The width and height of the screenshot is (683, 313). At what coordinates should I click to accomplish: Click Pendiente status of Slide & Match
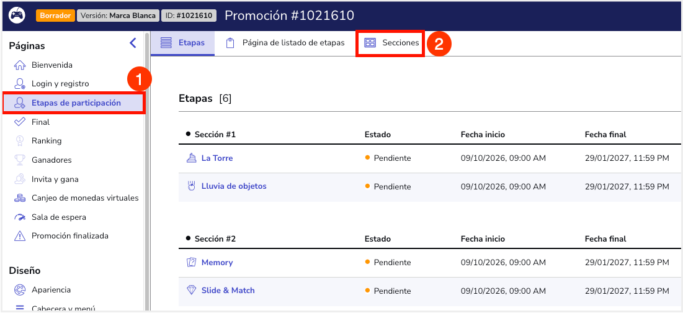coord(388,291)
